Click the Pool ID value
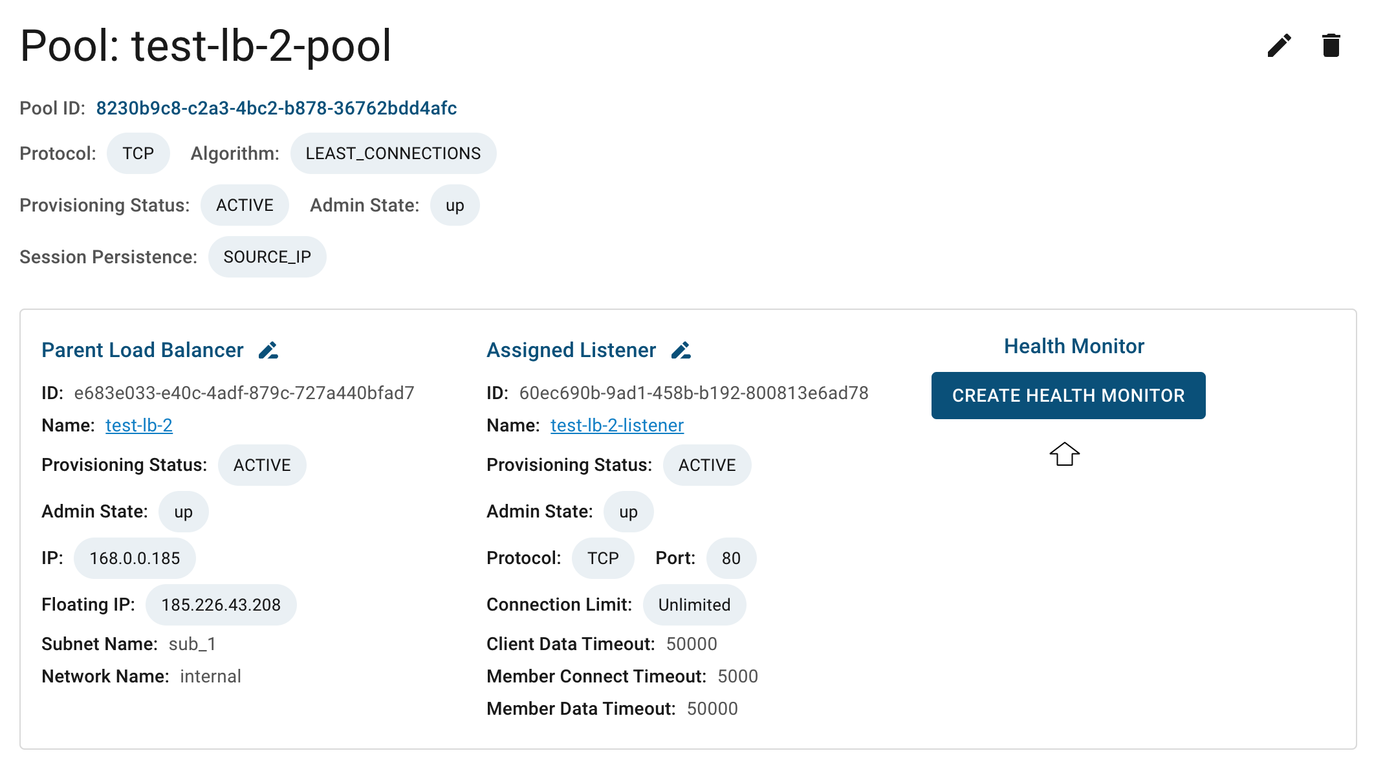Image resolution: width=1374 pixels, height=762 pixels. (276, 108)
